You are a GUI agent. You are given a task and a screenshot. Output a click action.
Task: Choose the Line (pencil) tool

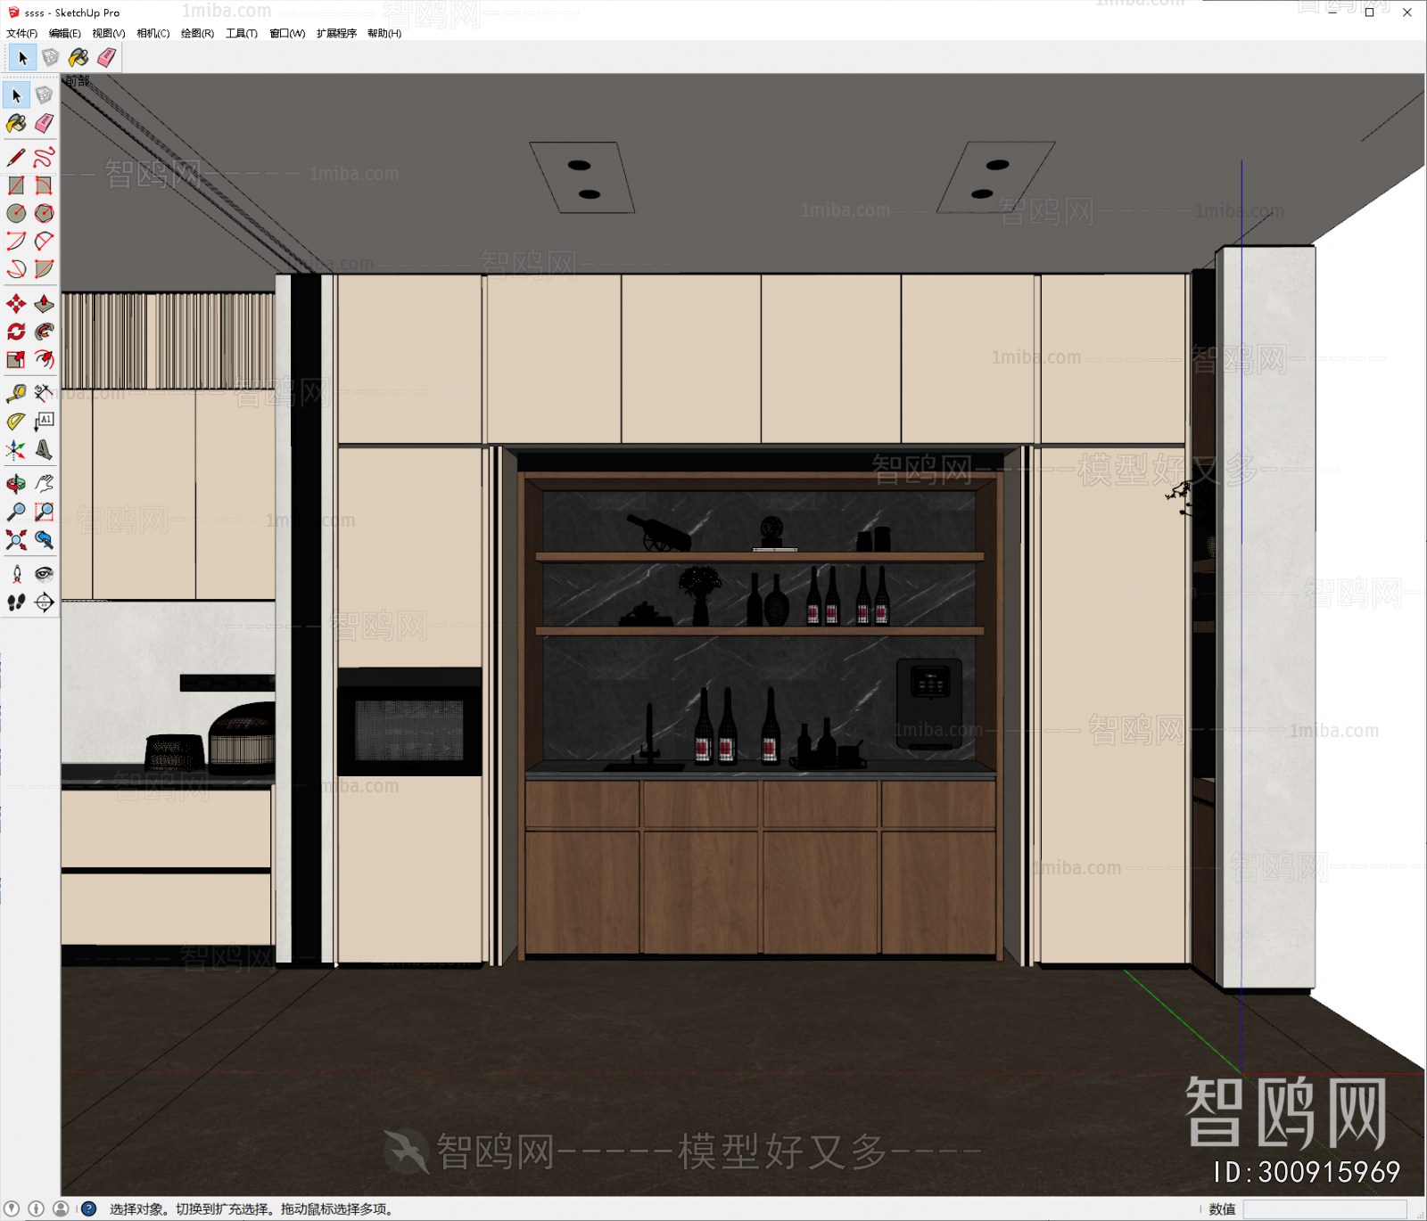tap(16, 158)
